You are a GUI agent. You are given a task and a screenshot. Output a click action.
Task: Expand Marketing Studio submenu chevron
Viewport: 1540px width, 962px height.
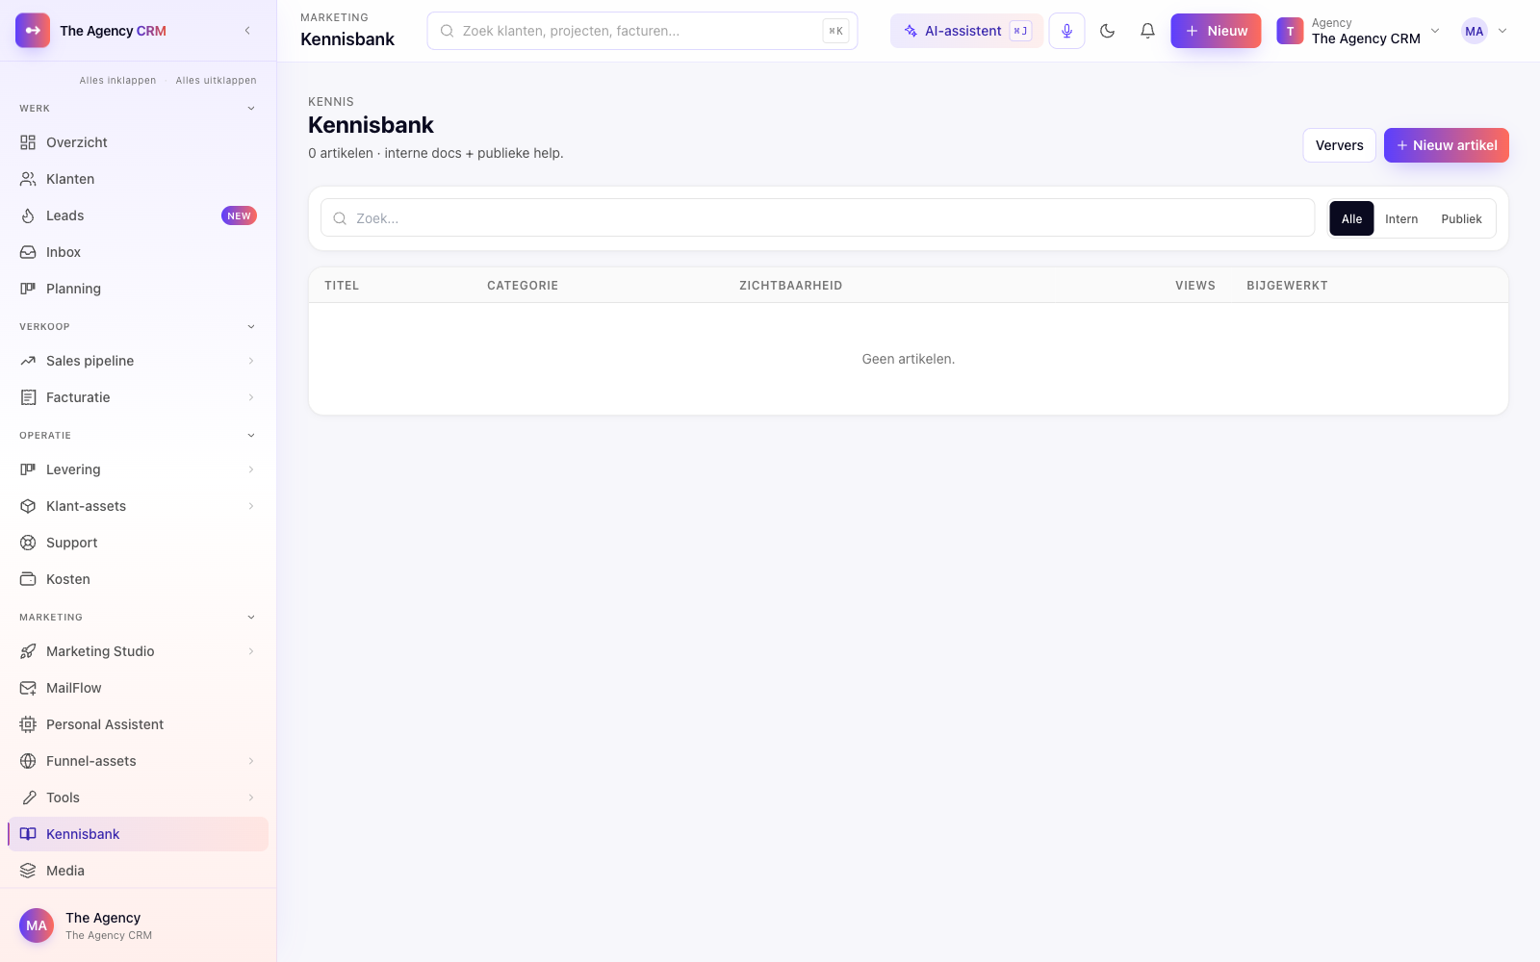[x=251, y=651]
